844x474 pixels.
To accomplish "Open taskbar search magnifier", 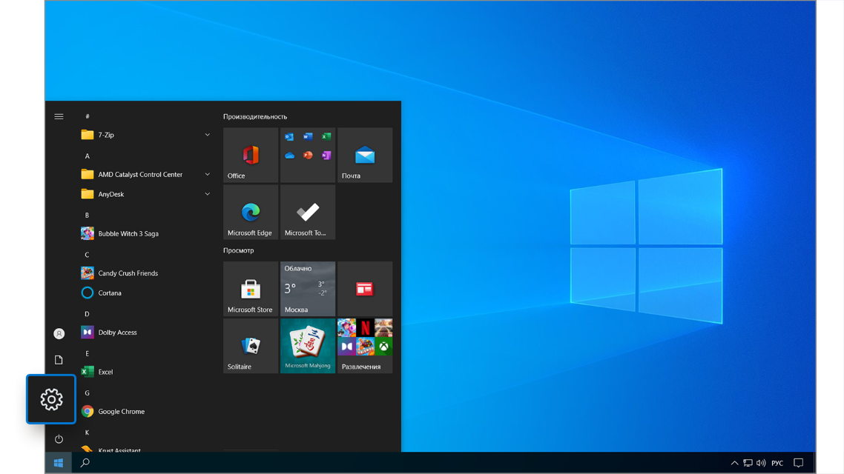I will pos(85,463).
